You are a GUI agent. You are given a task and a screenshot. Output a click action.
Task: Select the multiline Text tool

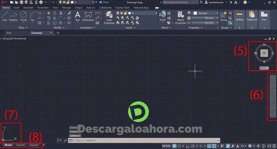pyautogui.click(x=78, y=16)
